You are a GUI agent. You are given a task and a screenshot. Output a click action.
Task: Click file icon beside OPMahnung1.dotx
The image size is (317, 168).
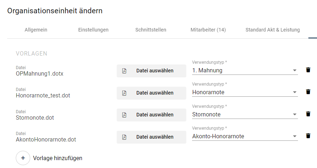pos(124,71)
